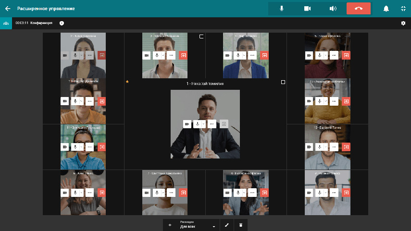Toggle my microphone in top bar
The height and width of the screenshot is (231, 411).
point(282,8)
